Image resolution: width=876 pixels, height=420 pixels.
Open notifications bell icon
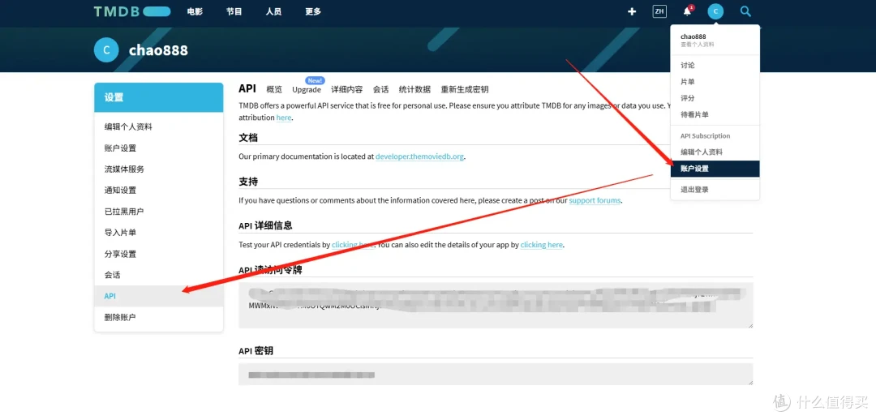coord(688,11)
